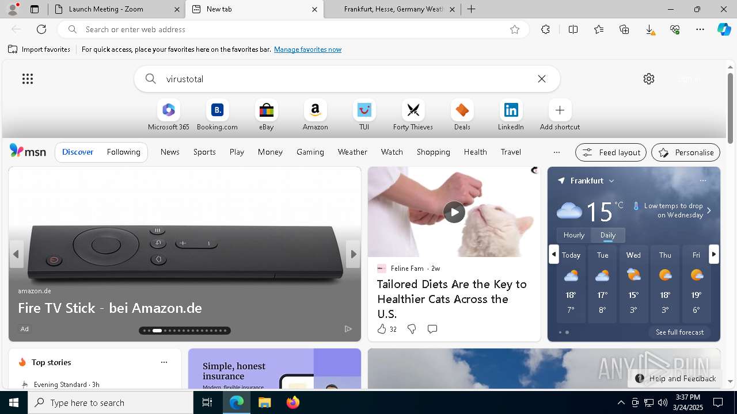Screen dimensions: 737x414
Task: Click the address bar field
Action: (294, 29)
